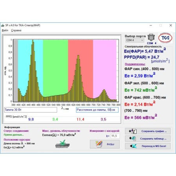Open the Файл menu
Image resolution: width=176 pixels, height=176 pixels.
(5, 31)
